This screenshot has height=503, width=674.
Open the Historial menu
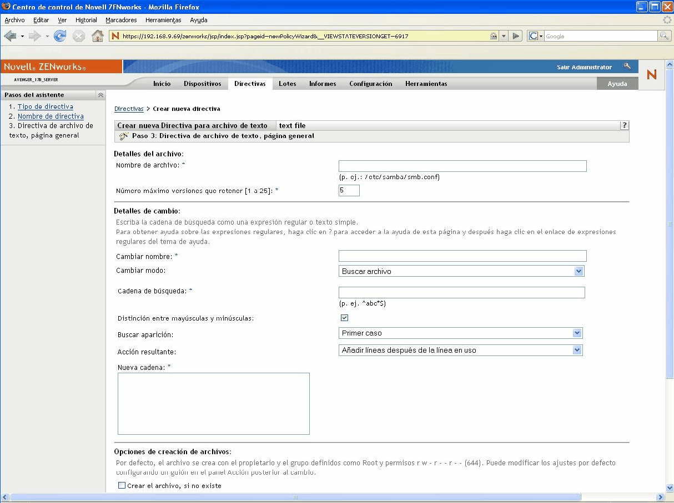(x=86, y=20)
